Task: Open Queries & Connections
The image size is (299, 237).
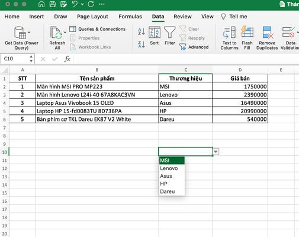Action: 98,29
